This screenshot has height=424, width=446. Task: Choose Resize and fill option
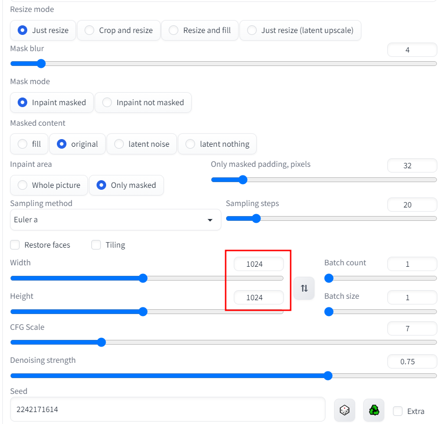point(200,30)
